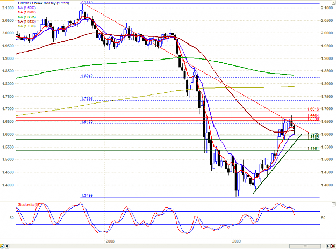Click the 2009 year label on time axis
This screenshot has height=249, width=336.
[237, 241]
